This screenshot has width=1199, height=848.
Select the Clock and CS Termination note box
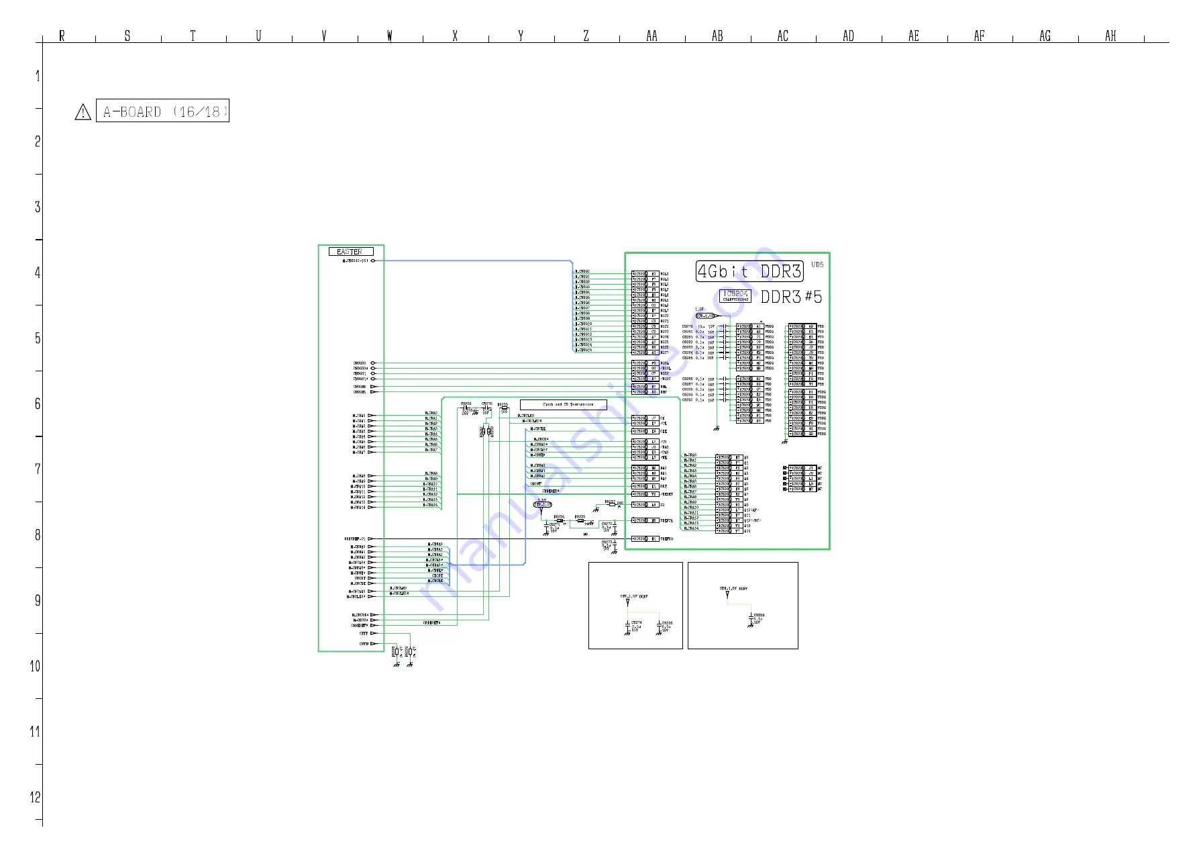click(x=564, y=405)
